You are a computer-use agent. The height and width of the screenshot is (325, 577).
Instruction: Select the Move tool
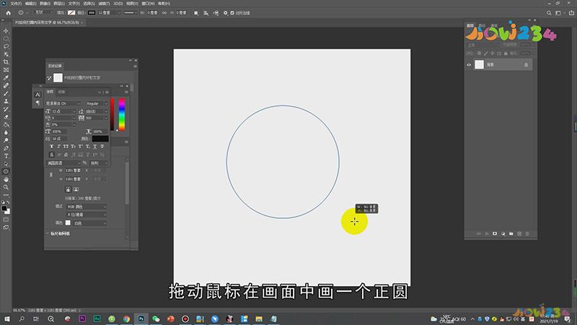6,30
